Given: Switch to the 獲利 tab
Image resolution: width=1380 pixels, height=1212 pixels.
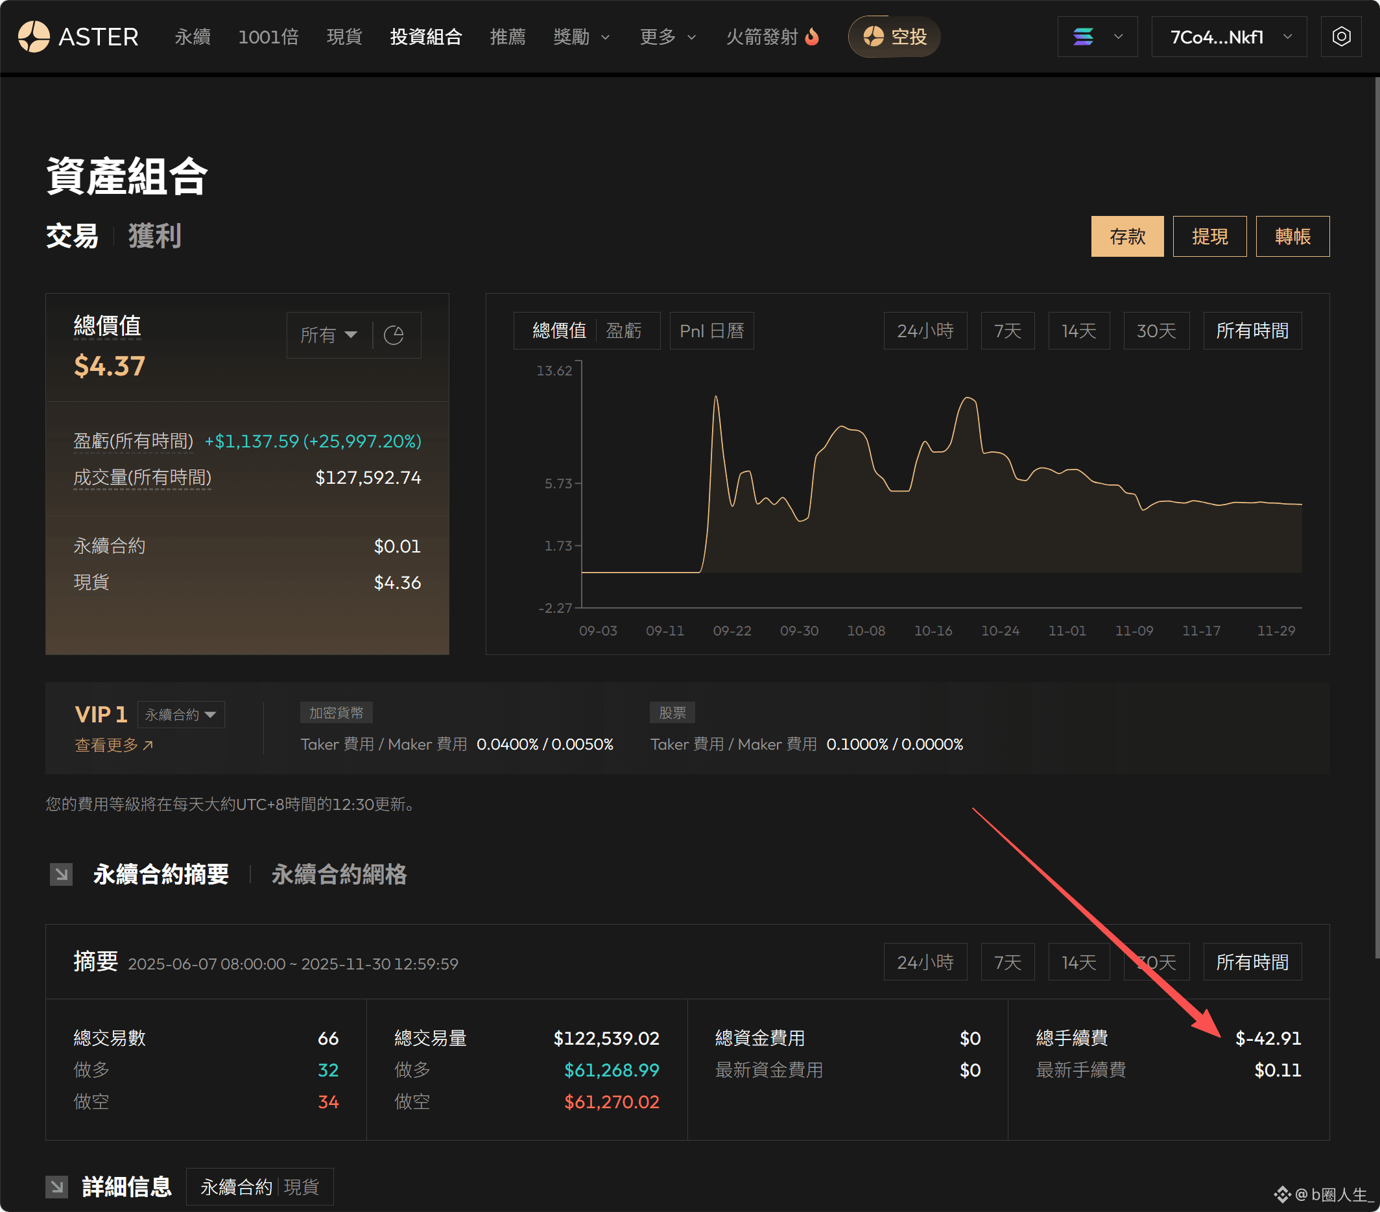Looking at the screenshot, I should [154, 236].
